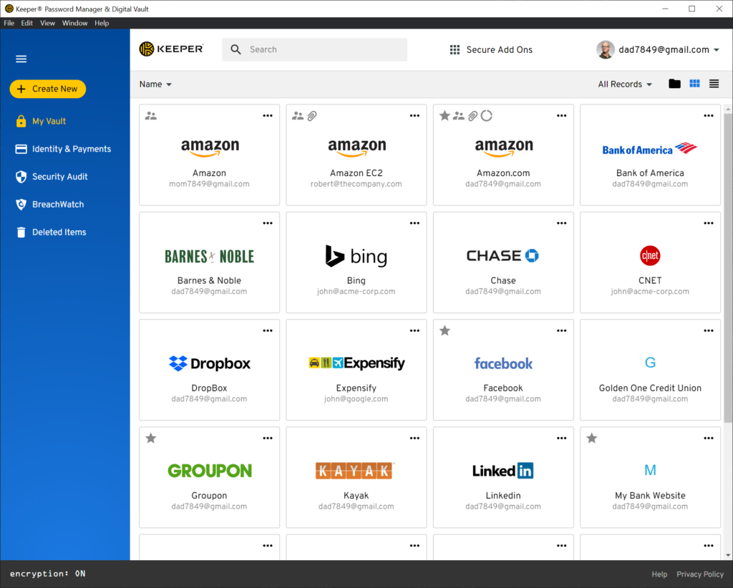The width and height of the screenshot is (733, 588).
Task: Click attachment paperclip on Amazon EC2 record
Action: pos(312,116)
